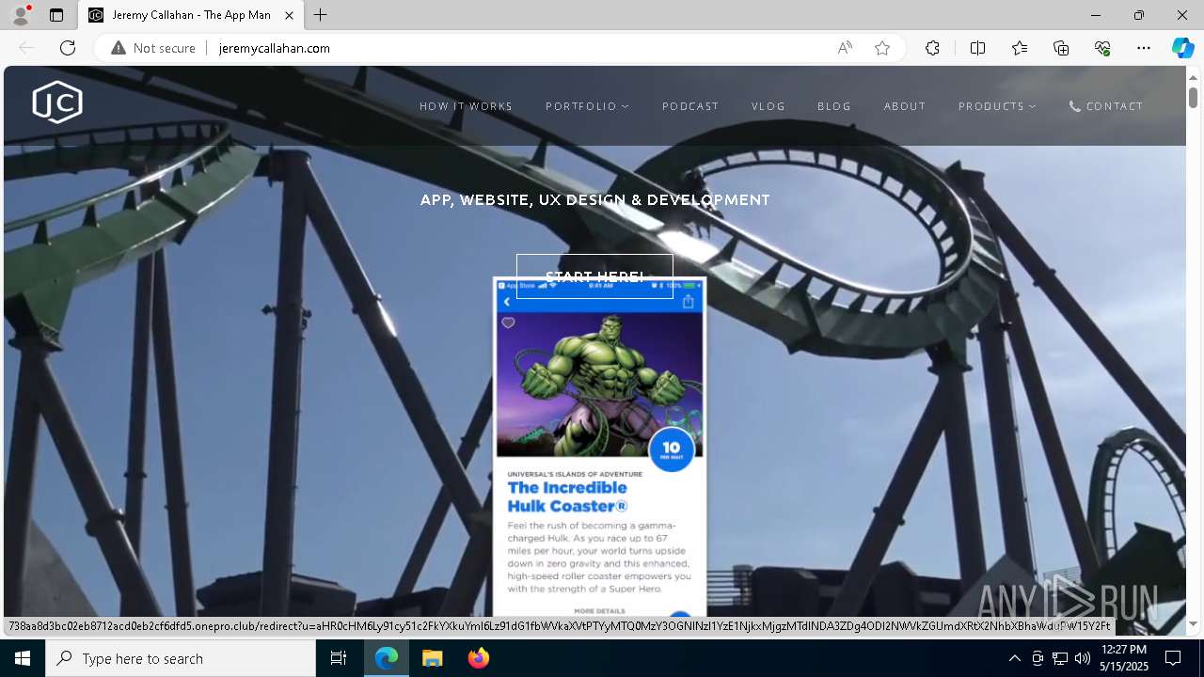
Task: Click the page vertical scrollbar thumb
Action: point(1193,97)
